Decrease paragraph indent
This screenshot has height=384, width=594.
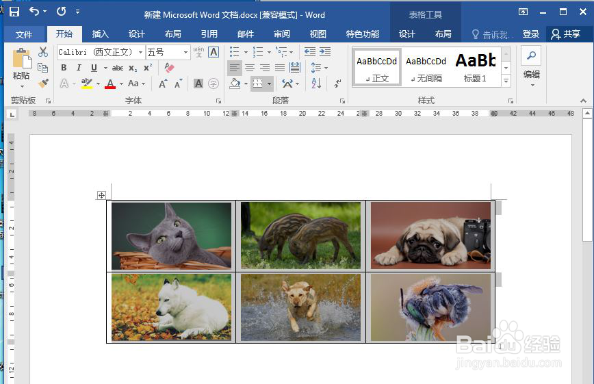[x=310, y=51]
